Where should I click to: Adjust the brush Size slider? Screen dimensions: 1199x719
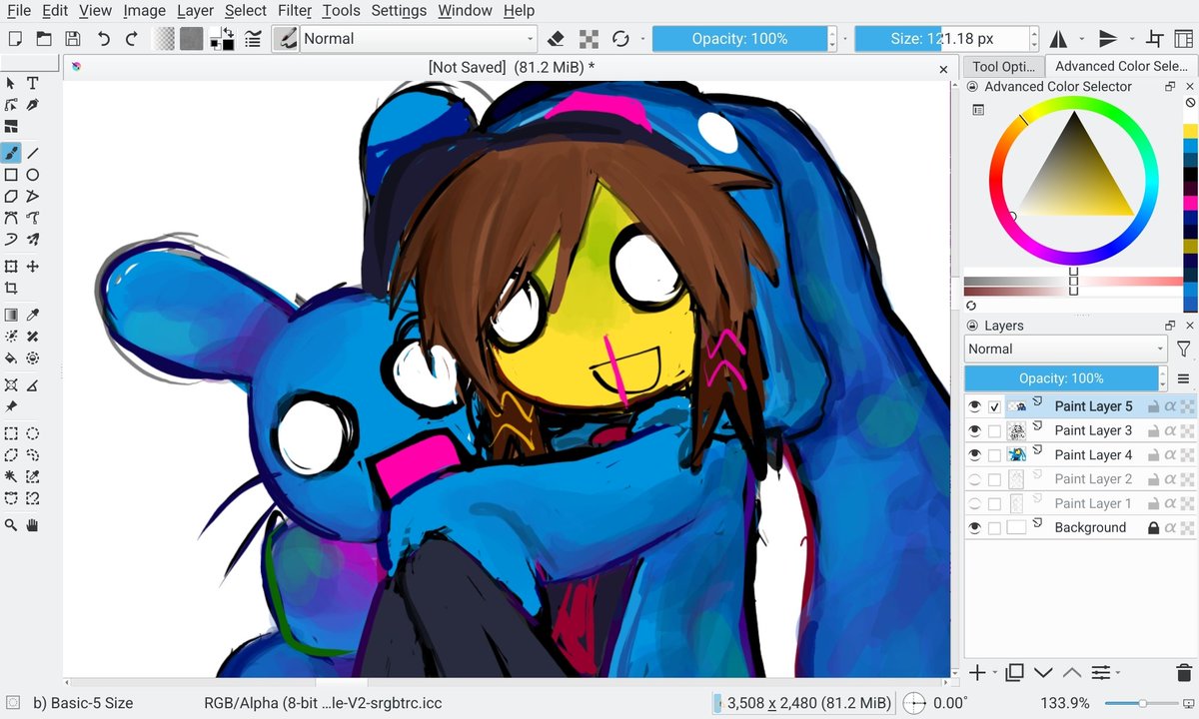point(942,39)
